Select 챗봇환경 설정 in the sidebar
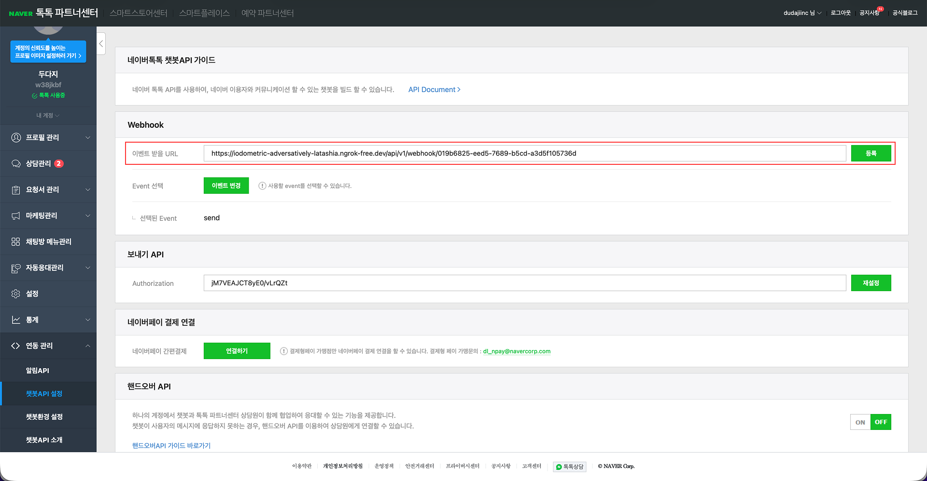Viewport: 927px width, 481px height. [43, 416]
